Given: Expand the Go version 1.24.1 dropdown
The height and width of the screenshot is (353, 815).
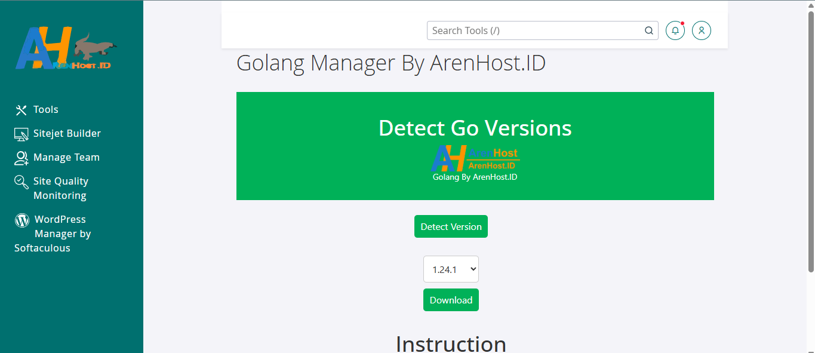Looking at the screenshot, I should 451,269.
